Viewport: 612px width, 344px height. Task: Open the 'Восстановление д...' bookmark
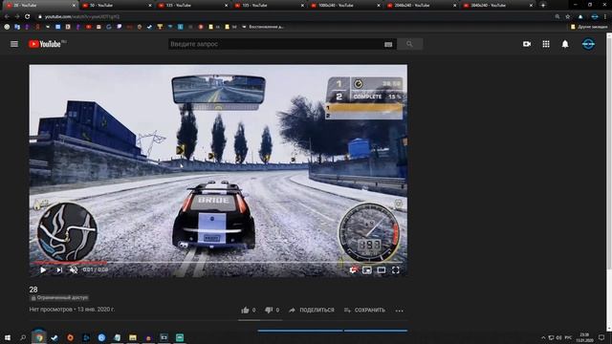[263, 27]
